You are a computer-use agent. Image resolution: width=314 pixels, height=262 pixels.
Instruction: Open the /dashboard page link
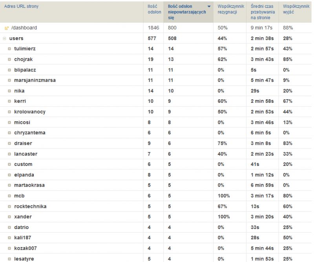tap(24, 28)
